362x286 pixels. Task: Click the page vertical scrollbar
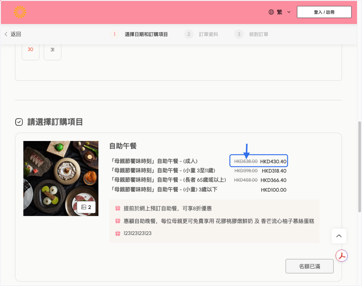(x=359, y=167)
